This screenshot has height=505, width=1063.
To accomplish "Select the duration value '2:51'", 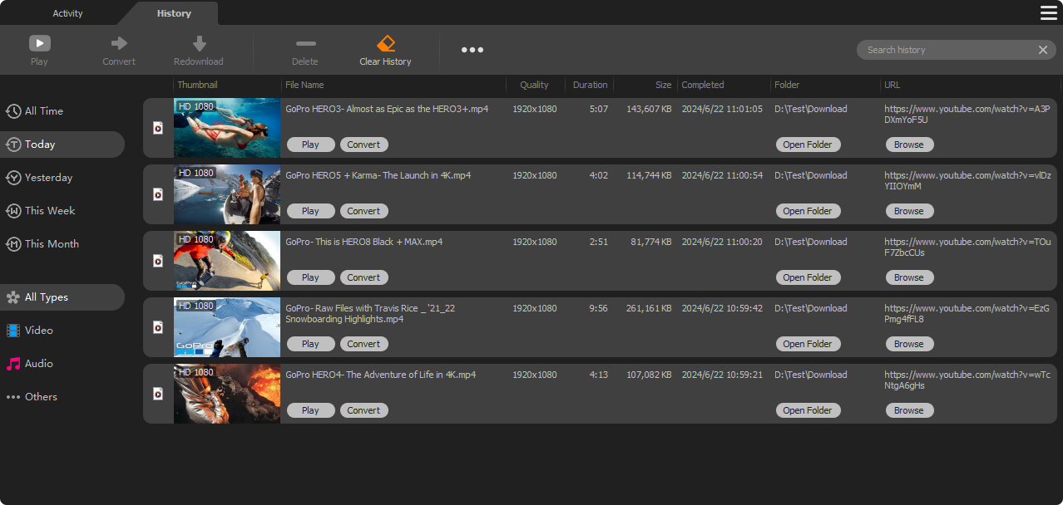I will (598, 243).
